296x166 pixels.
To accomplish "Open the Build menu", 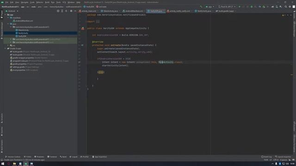I will (47, 2).
